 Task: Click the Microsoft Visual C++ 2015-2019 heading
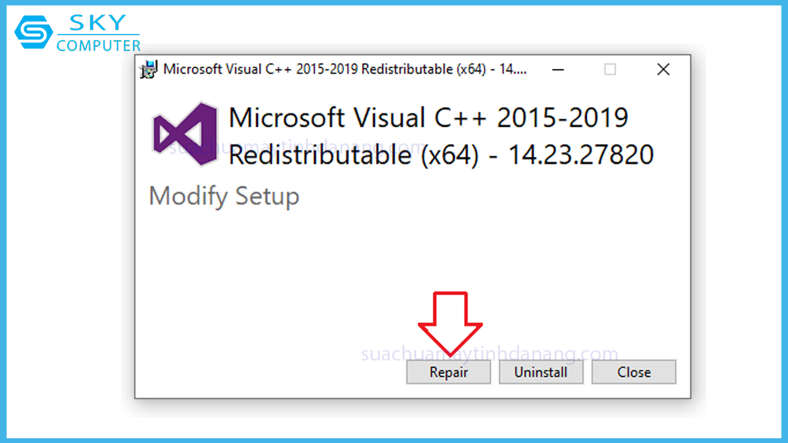(428, 118)
